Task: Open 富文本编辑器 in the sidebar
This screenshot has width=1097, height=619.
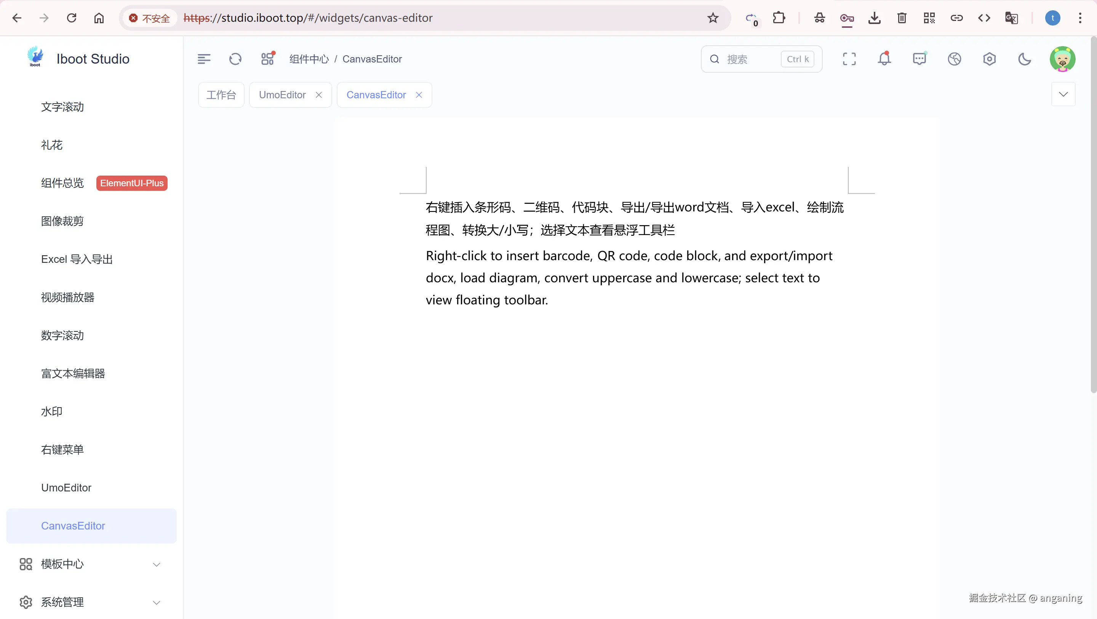Action: [x=73, y=373]
